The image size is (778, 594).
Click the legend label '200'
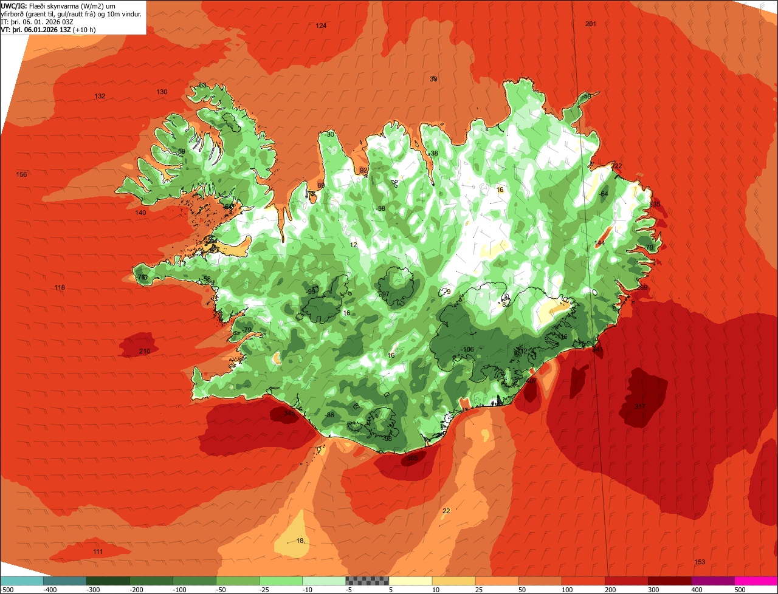point(610,590)
